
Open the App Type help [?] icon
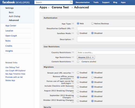click(x=73, y=24)
